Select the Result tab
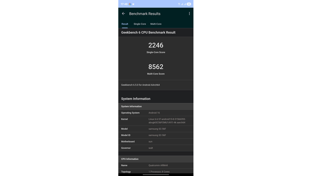Image resolution: width=312 pixels, height=176 pixels. pos(125,24)
